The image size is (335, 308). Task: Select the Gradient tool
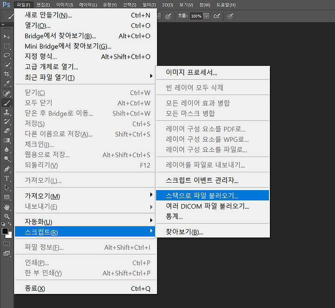click(x=7, y=140)
